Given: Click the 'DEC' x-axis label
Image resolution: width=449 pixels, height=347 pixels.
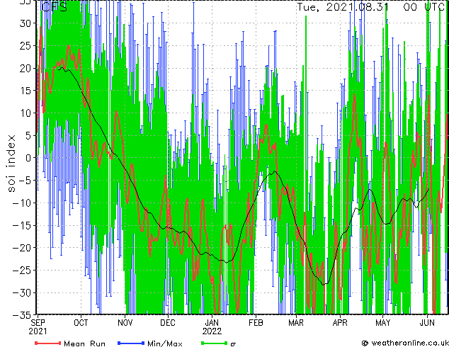Looking at the screenshot, I should [168, 323].
